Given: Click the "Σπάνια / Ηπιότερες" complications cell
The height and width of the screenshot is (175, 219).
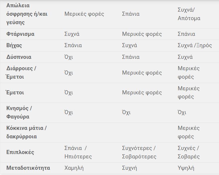Looking at the screenshot, I should click(x=78, y=152).
